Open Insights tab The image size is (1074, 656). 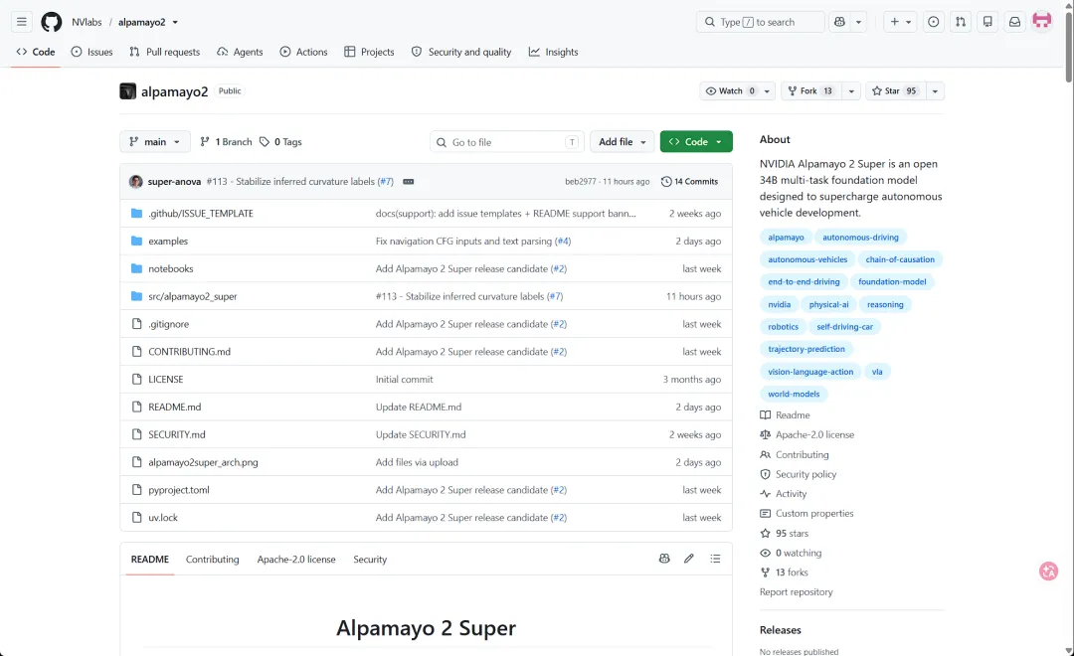tap(554, 52)
